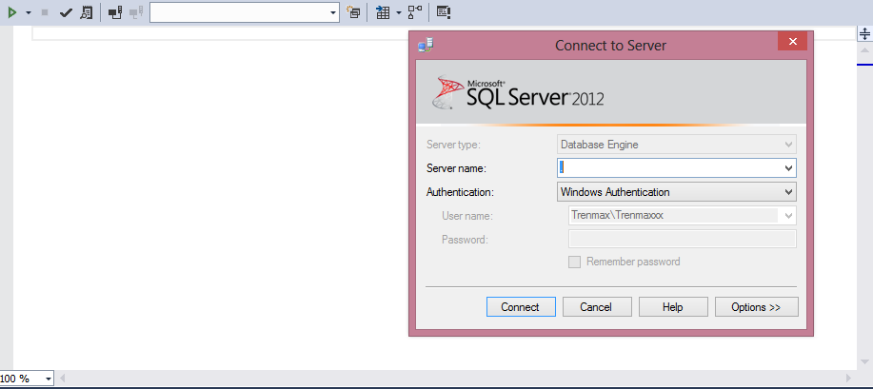Open the database selection combo box
Viewport: 873px width, 389px height.
click(x=245, y=12)
